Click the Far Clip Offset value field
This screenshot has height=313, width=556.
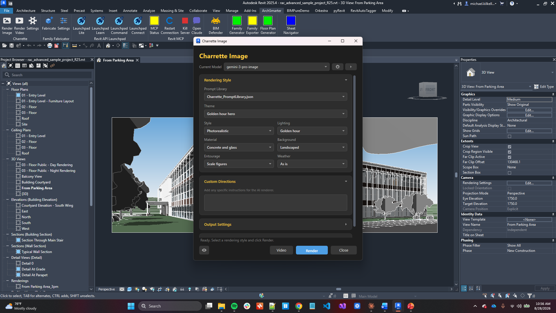[x=529, y=162]
